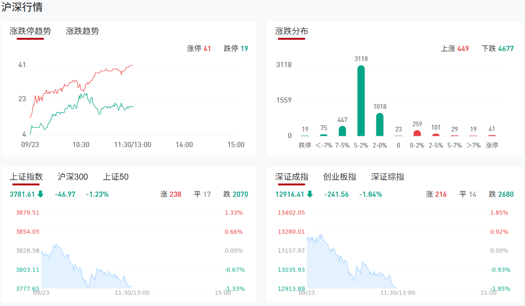Open the 深证综指 tab
The height and width of the screenshot is (306, 525).
[x=387, y=177]
